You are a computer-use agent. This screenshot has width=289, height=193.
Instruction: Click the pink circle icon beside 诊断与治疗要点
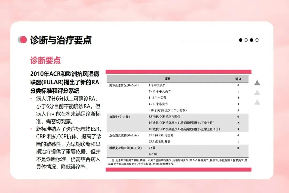[x=23, y=40]
